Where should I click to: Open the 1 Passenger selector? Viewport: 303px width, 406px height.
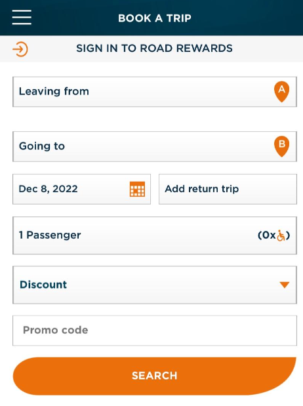coord(155,235)
